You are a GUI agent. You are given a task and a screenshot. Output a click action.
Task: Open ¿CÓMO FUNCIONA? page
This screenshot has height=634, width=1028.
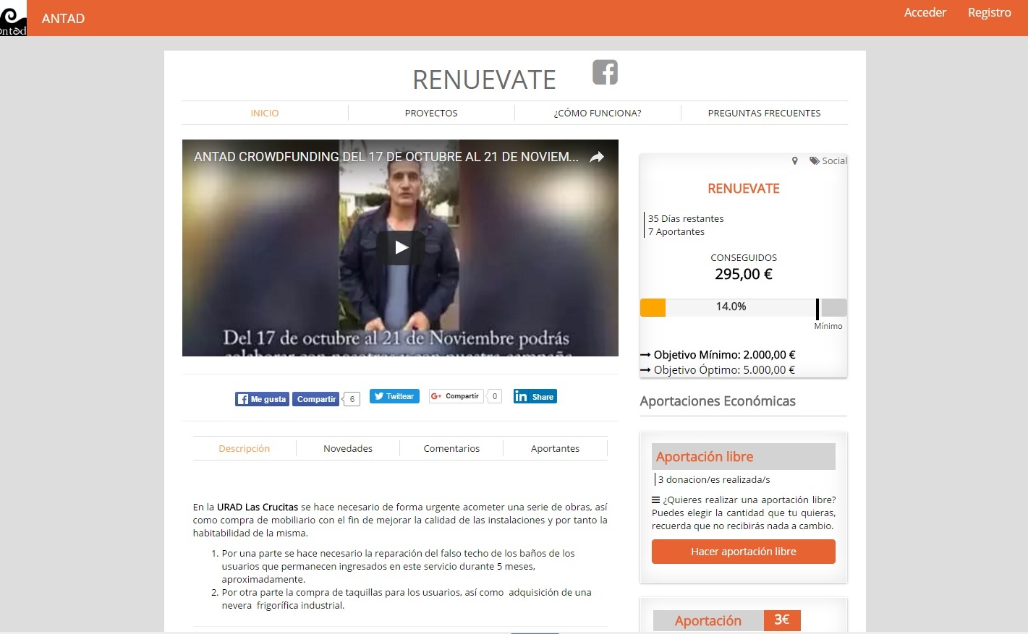pos(598,113)
